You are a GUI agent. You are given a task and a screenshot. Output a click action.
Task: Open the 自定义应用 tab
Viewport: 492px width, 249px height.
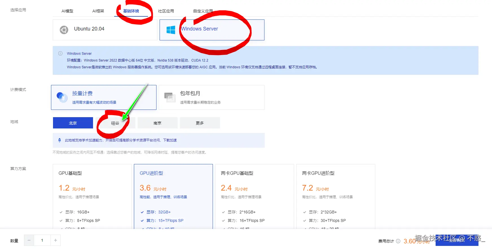[203, 11]
